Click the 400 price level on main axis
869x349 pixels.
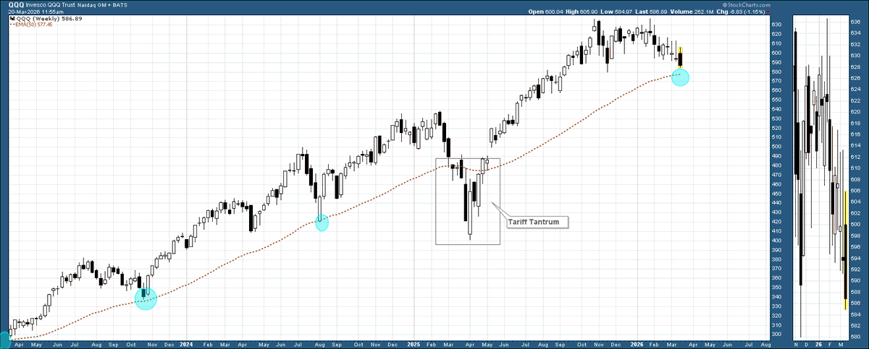[776, 241]
